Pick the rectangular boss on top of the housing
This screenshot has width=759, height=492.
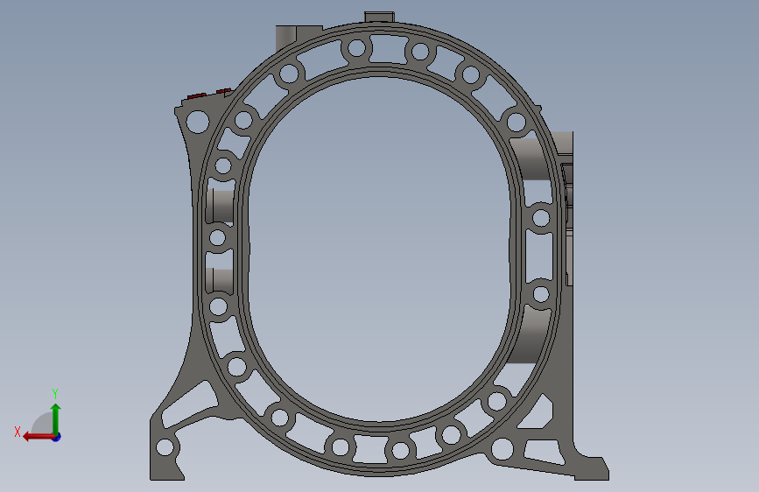click(x=380, y=17)
